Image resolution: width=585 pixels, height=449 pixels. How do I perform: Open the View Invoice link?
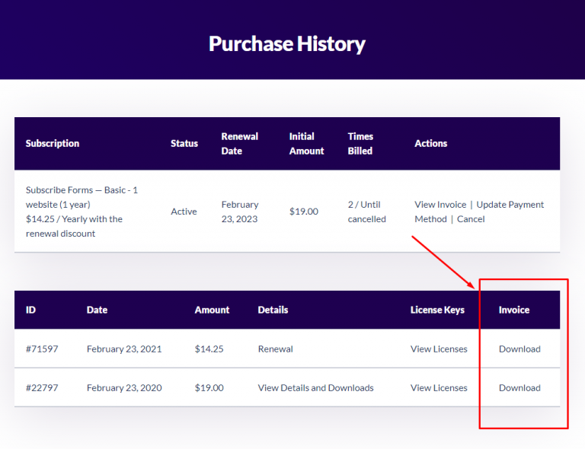click(x=440, y=204)
